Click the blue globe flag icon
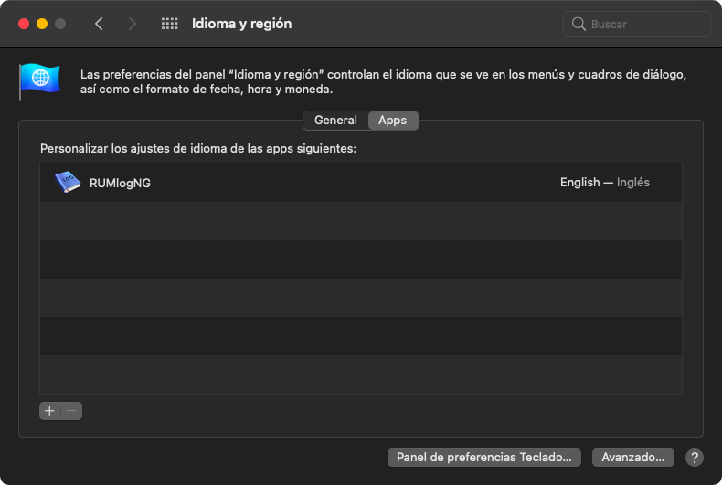Screen dimensions: 722x485 click(x=39, y=80)
